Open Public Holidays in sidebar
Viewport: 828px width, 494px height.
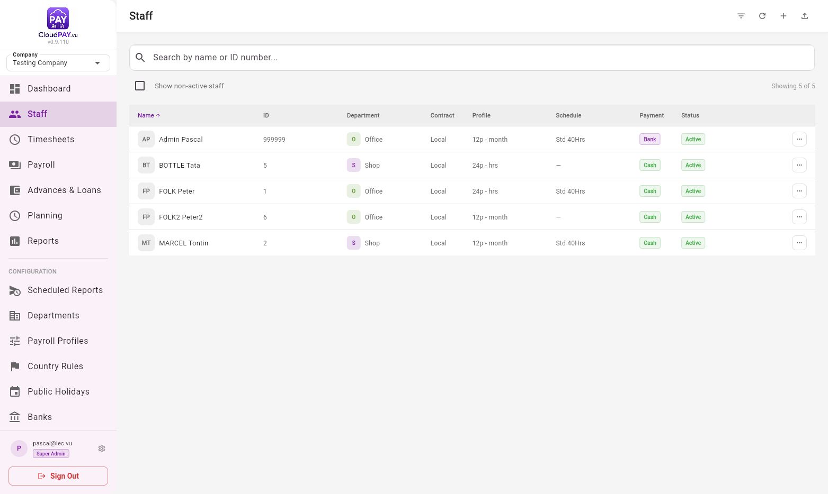[x=58, y=392]
